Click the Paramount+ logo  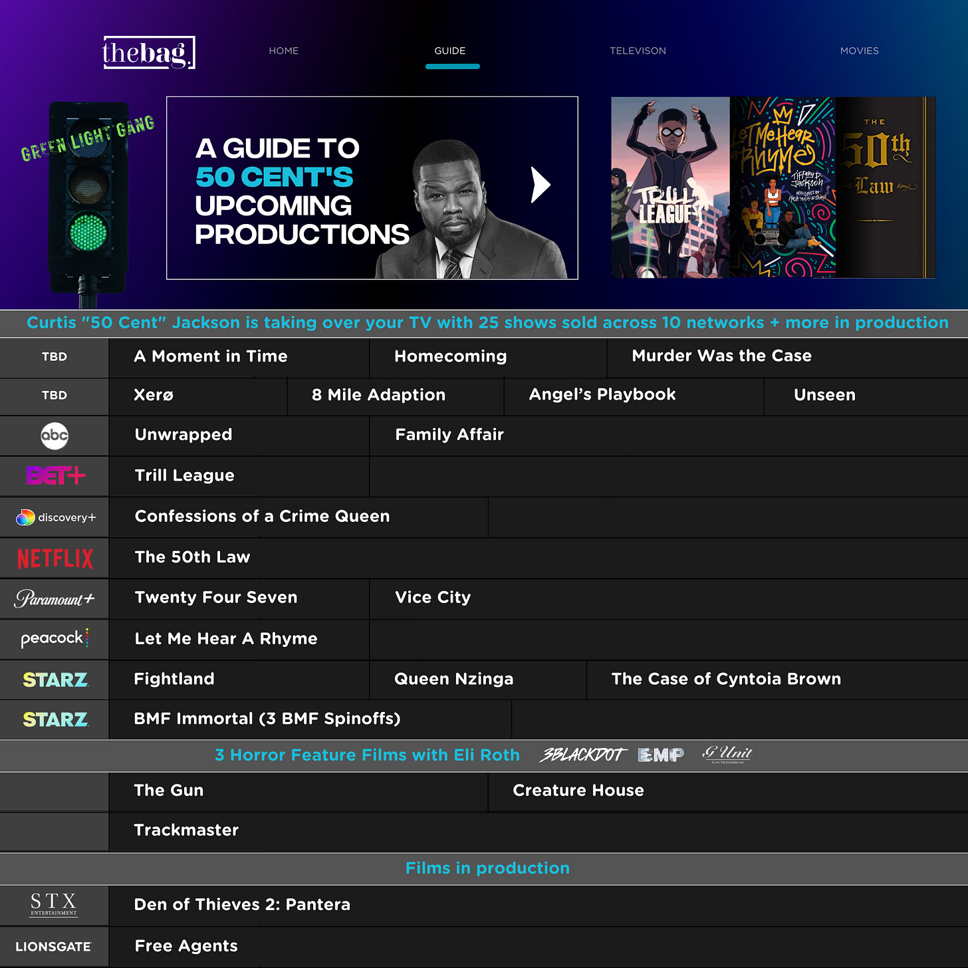coord(55,598)
